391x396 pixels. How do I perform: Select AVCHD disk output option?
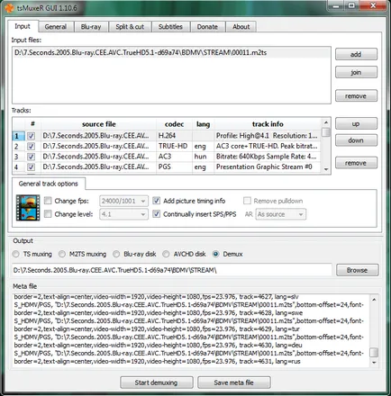pyautogui.click(x=166, y=254)
